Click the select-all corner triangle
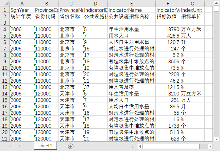This screenshot has width=220, height=151. (x=6, y=3)
